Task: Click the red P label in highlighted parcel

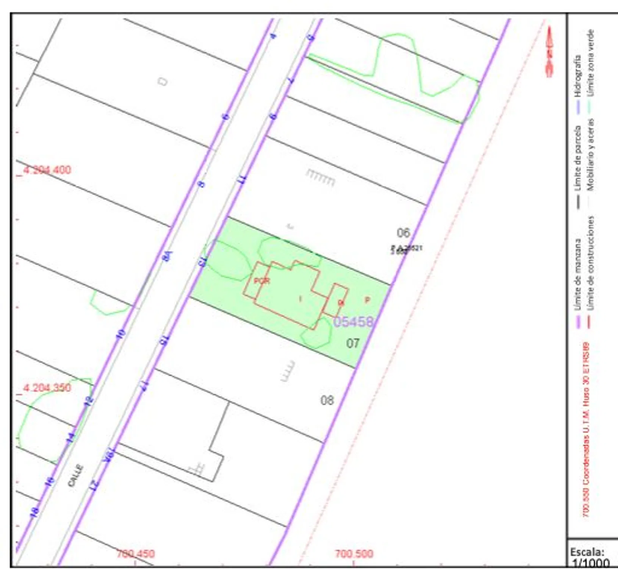Action: pos(367,300)
